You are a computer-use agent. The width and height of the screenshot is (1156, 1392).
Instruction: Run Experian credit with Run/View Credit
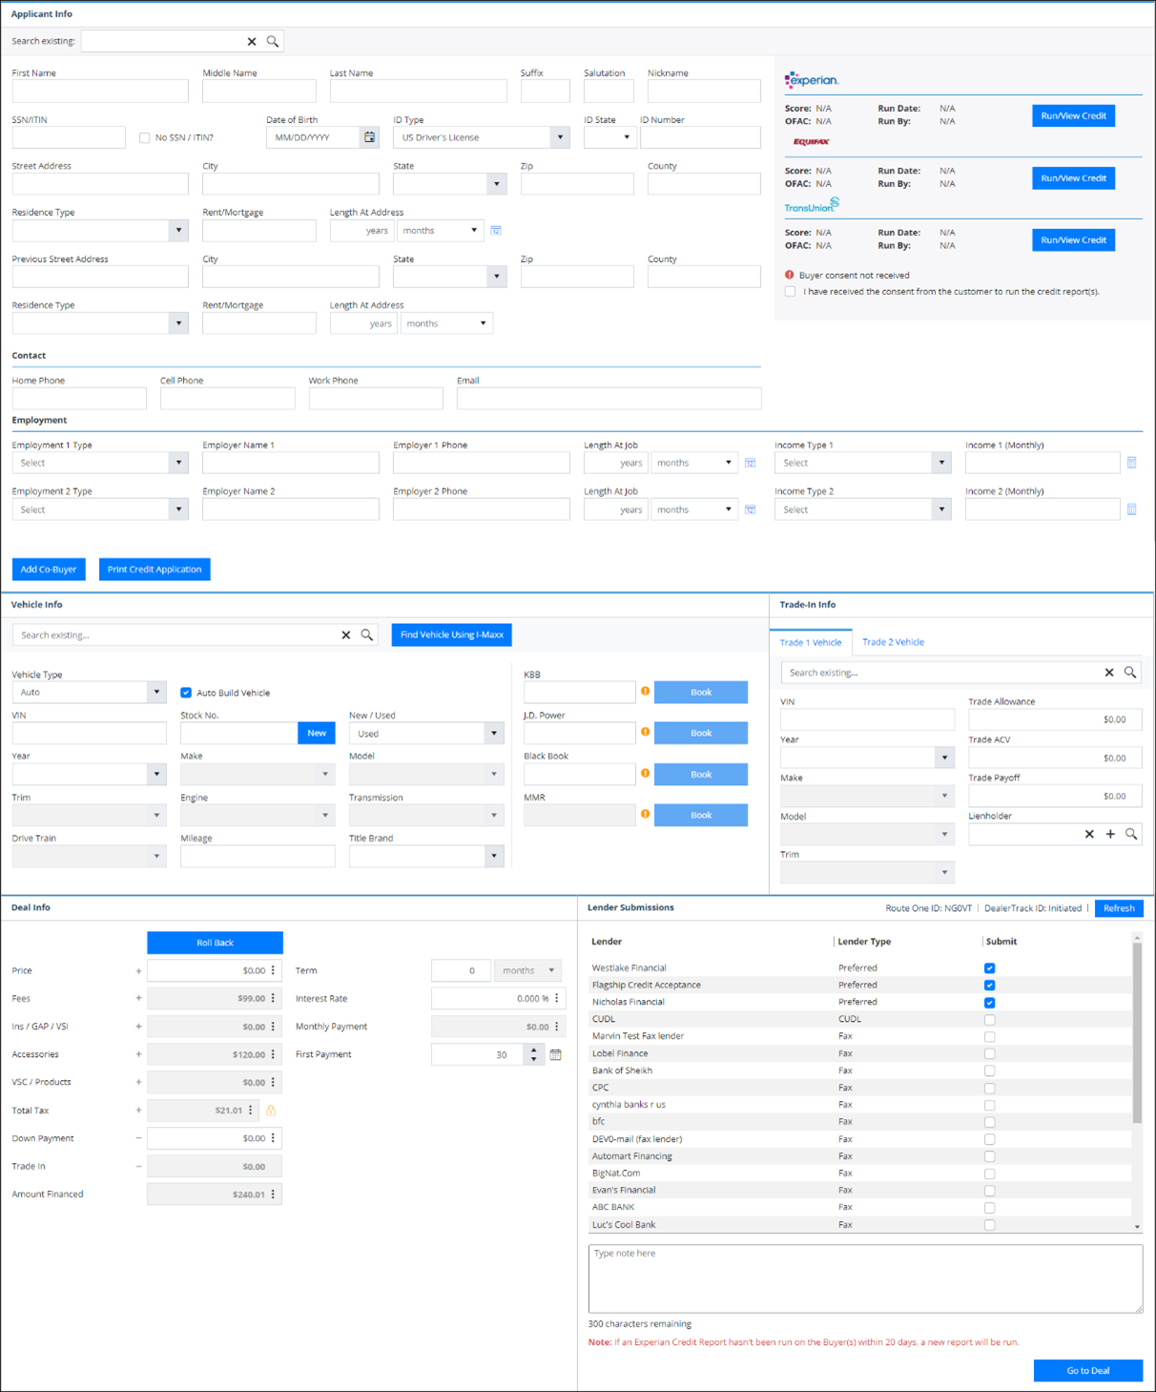pyautogui.click(x=1073, y=114)
